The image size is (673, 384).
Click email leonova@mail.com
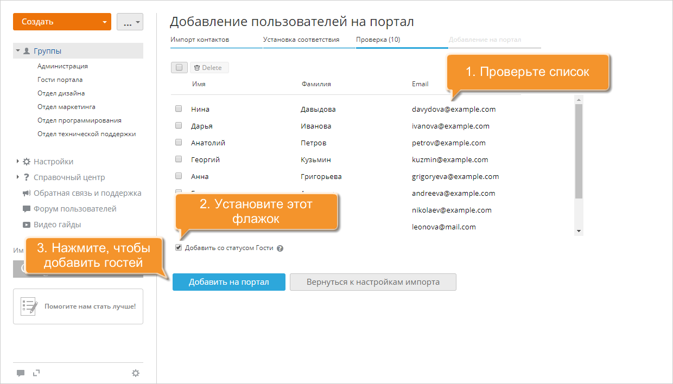click(444, 227)
